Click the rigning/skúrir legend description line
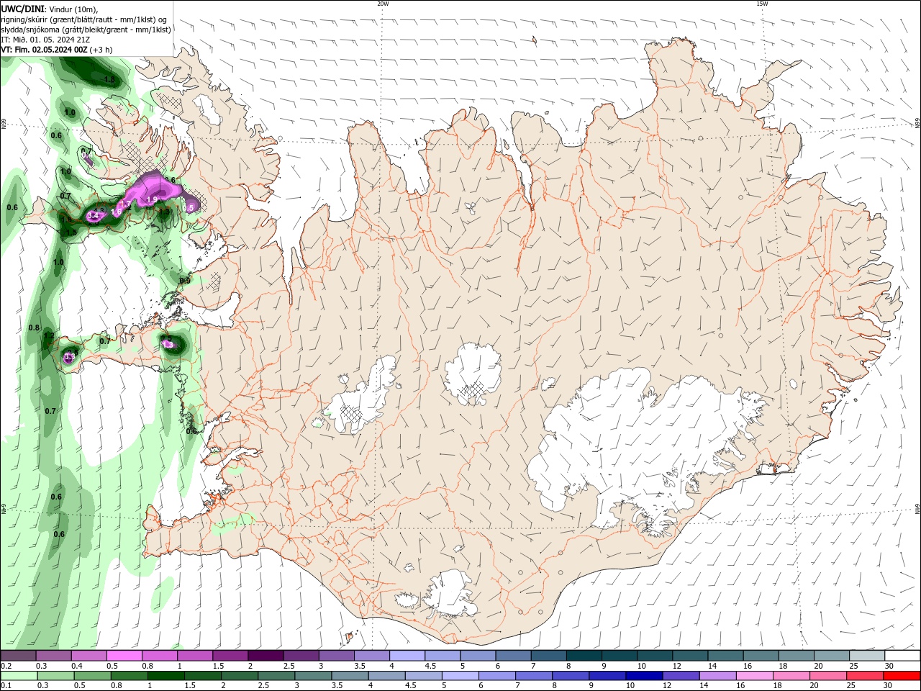This screenshot has width=921, height=691. tap(85, 19)
